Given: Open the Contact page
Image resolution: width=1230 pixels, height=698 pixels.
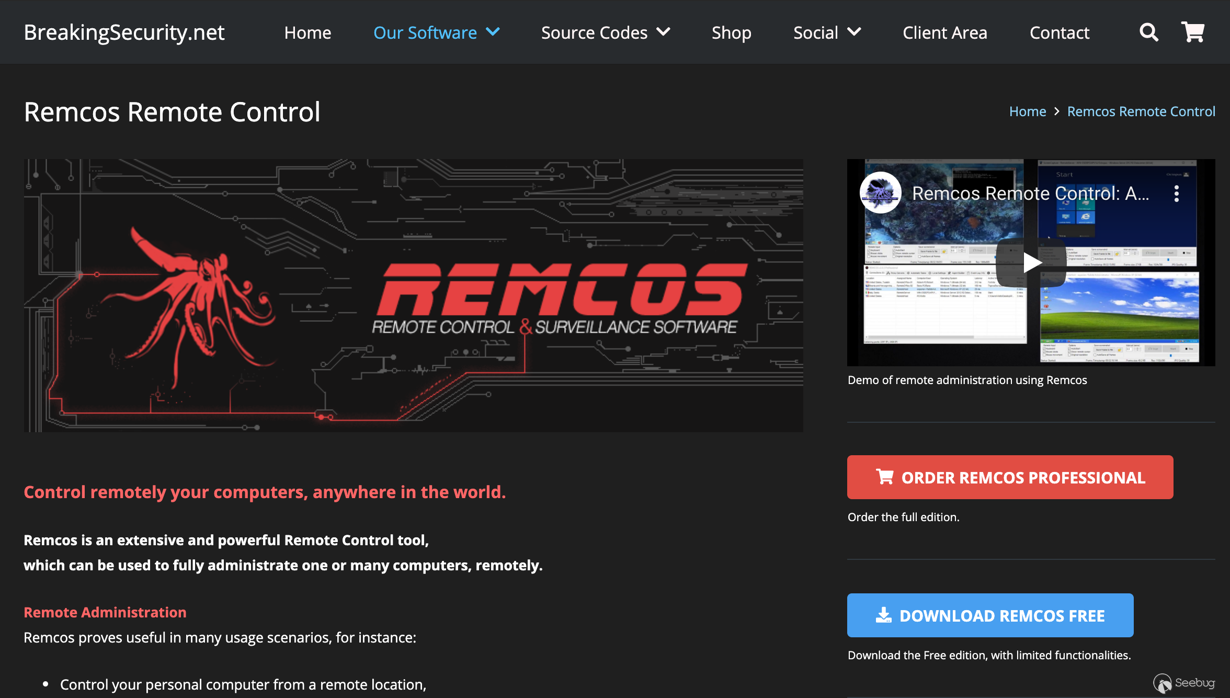Looking at the screenshot, I should [x=1059, y=32].
